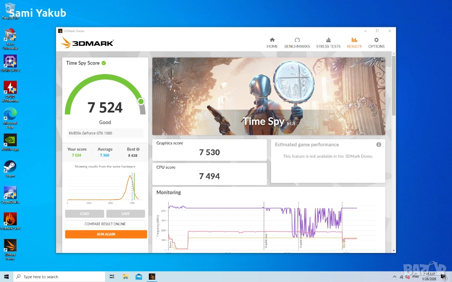Click info icon beside Estimated game performance
The height and width of the screenshot is (282, 452).
point(379,145)
